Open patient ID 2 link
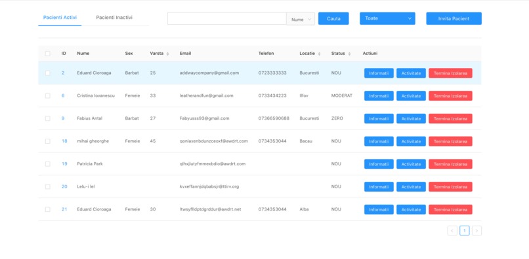The width and height of the screenshot is (529, 259). pyautogui.click(x=63, y=73)
